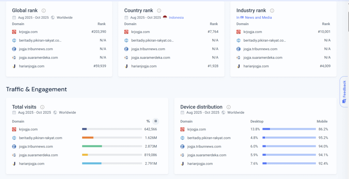Click the info icon next to Country rank
Viewport: 349px width, 179px height.
click(159, 11)
